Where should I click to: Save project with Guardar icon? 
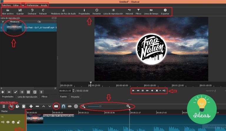(20, 12)
